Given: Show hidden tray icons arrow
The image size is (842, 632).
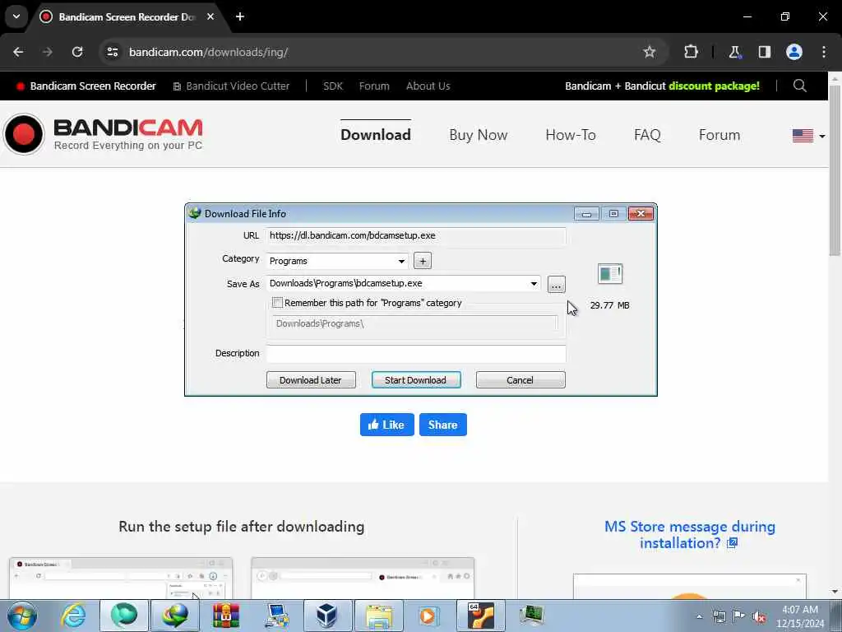Looking at the screenshot, I should coord(699,617).
